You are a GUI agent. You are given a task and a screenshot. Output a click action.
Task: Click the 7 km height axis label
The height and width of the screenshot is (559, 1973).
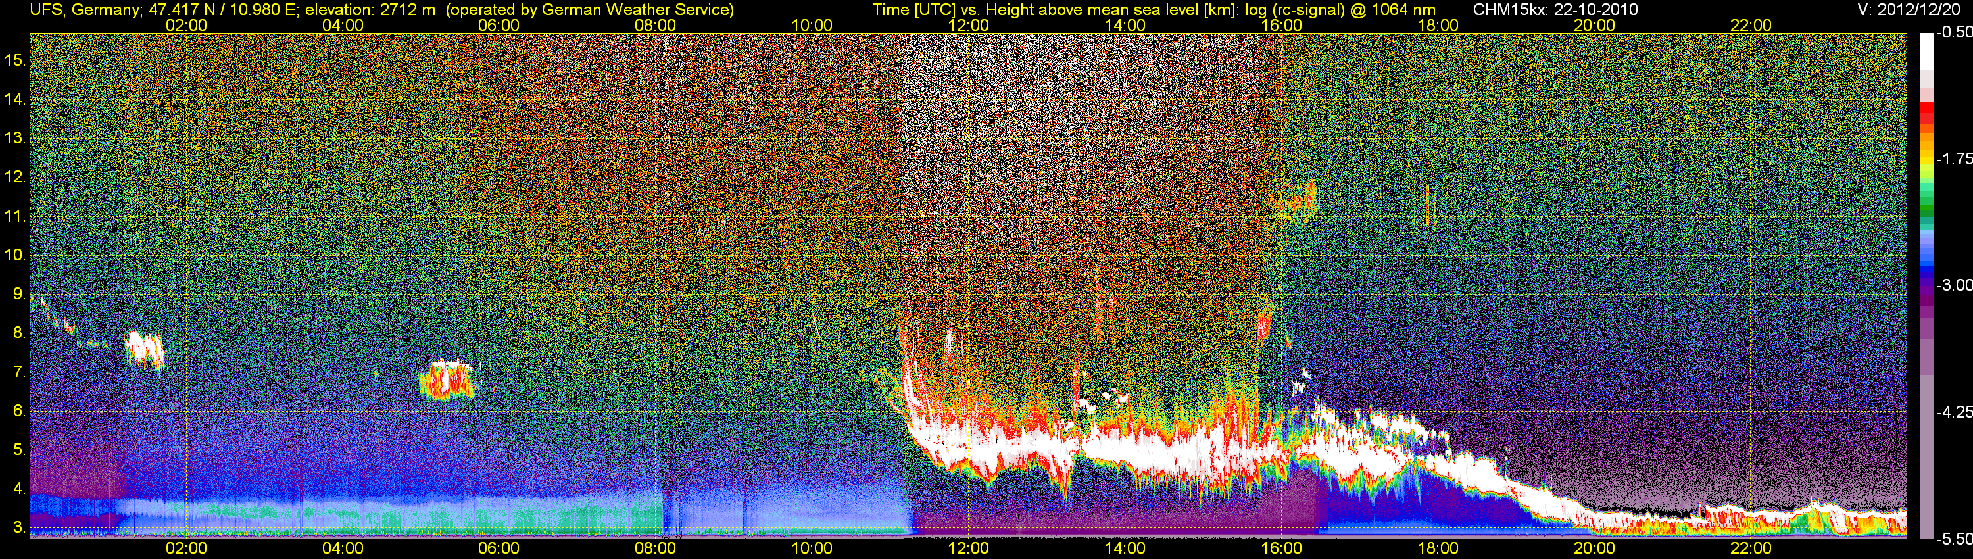click(19, 372)
